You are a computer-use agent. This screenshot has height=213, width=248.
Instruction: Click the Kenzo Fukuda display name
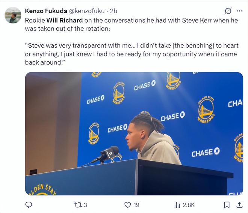coord(46,11)
